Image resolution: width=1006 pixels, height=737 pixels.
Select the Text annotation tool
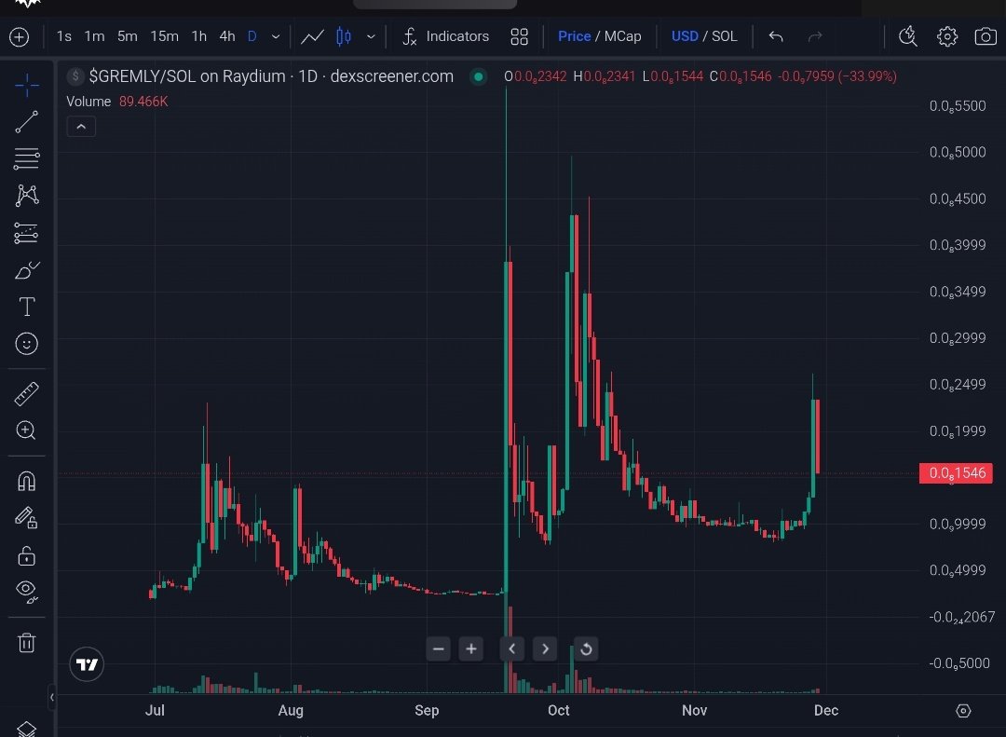pyautogui.click(x=26, y=306)
